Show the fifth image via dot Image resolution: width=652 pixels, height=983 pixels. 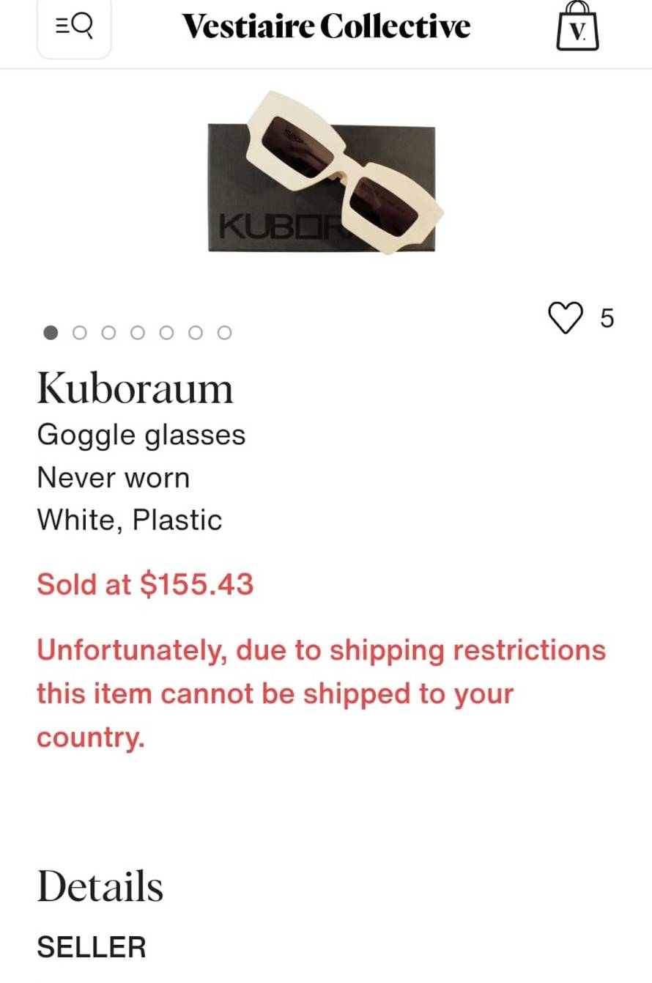coord(167,333)
